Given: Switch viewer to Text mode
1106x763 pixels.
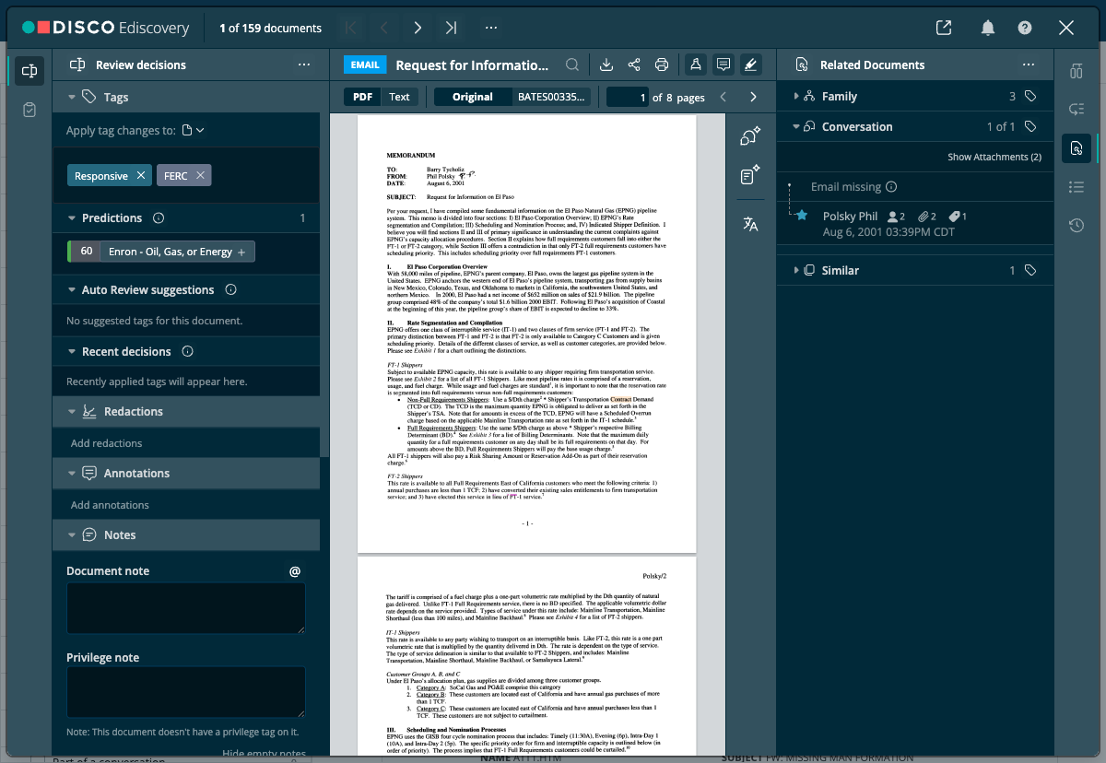Looking at the screenshot, I should 399,97.
